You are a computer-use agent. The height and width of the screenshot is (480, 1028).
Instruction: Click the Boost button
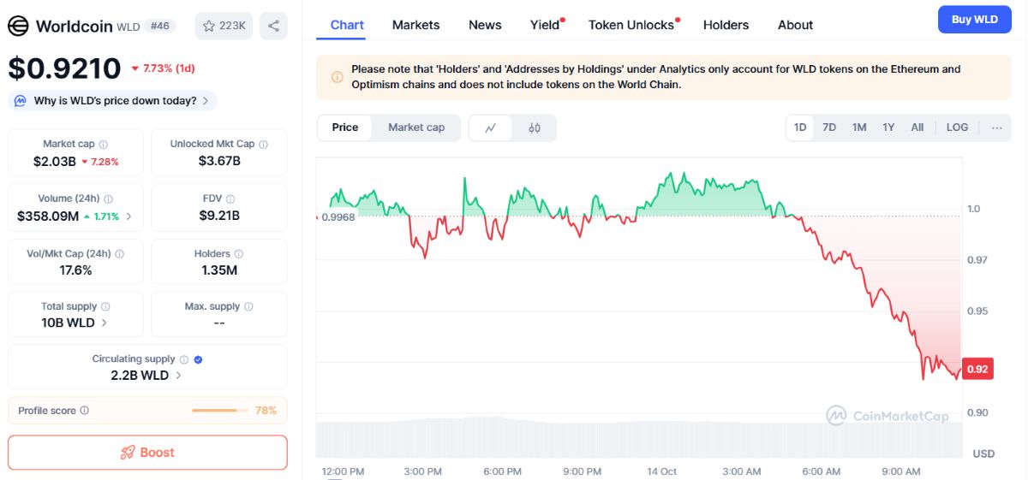pos(147,453)
